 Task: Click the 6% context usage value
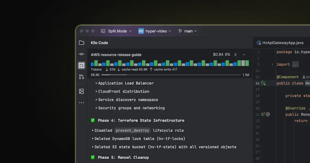click(228, 55)
